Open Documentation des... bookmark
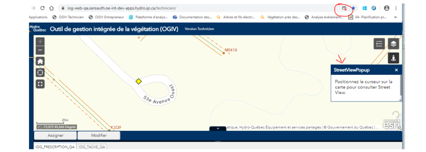Image resolution: width=426 pixels, height=152 pixels. 192,17
